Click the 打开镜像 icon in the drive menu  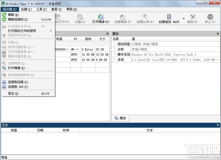pos(4,68)
